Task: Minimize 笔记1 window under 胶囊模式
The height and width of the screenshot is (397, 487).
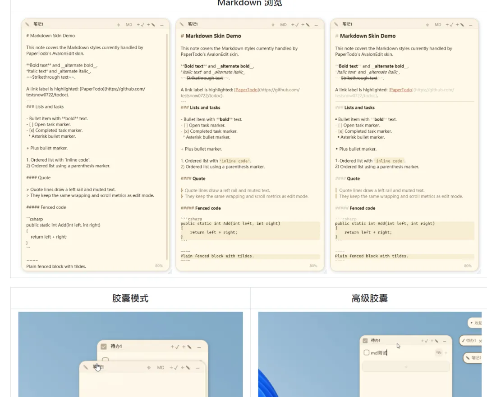Action: (198, 368)
